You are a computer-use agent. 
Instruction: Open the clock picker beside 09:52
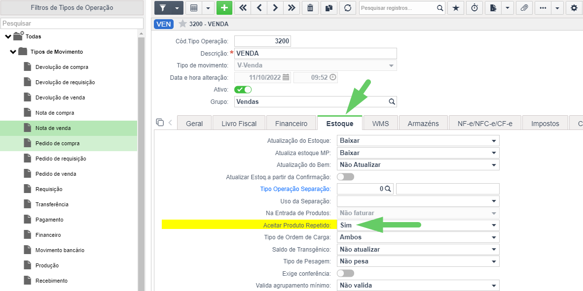(x=333, y=77)
